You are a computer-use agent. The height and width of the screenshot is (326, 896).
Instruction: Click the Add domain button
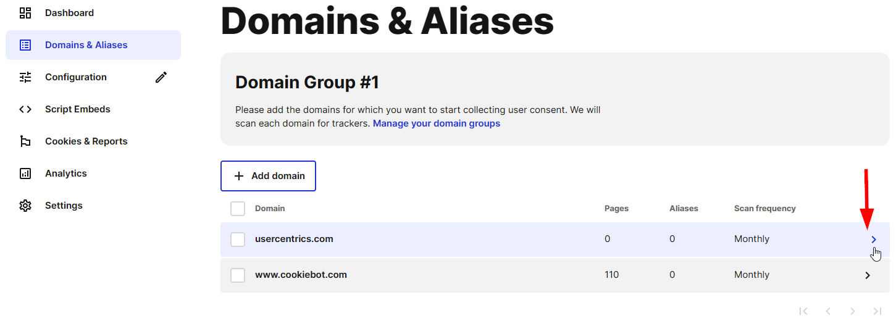(x=268, y=176)
